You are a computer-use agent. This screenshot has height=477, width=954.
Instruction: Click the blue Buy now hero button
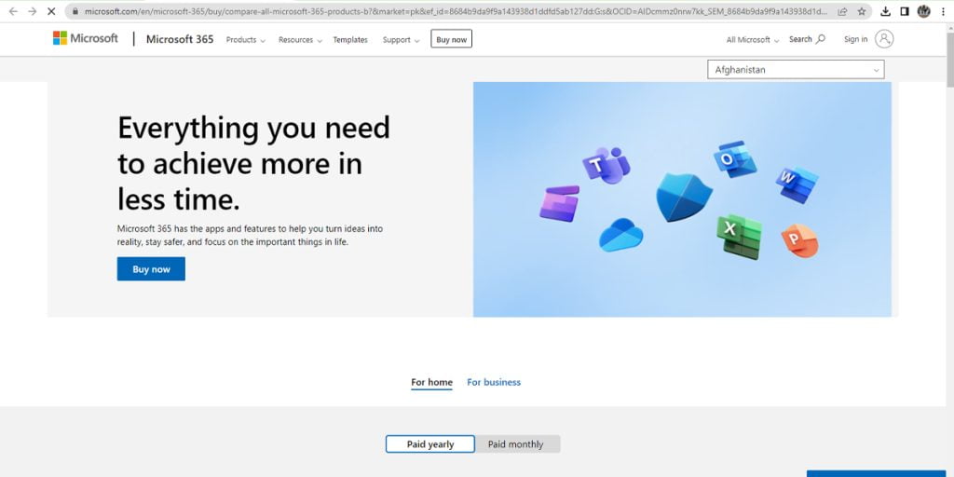pyautogui.click(x=151, y=269)
